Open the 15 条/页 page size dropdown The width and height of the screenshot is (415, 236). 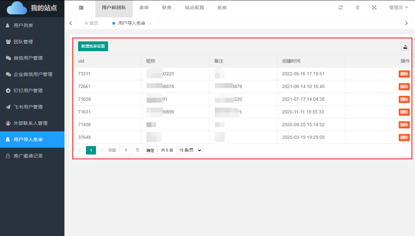click(x=189, y=150)
